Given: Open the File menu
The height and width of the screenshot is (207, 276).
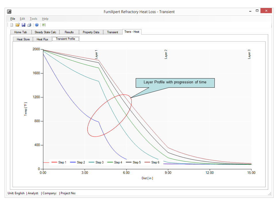Looking at the screenshot, I should coord(13,19).
